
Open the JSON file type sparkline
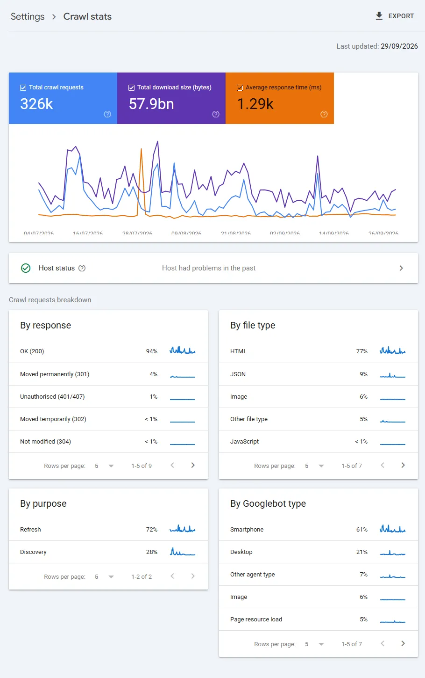[x=393, y=375]
